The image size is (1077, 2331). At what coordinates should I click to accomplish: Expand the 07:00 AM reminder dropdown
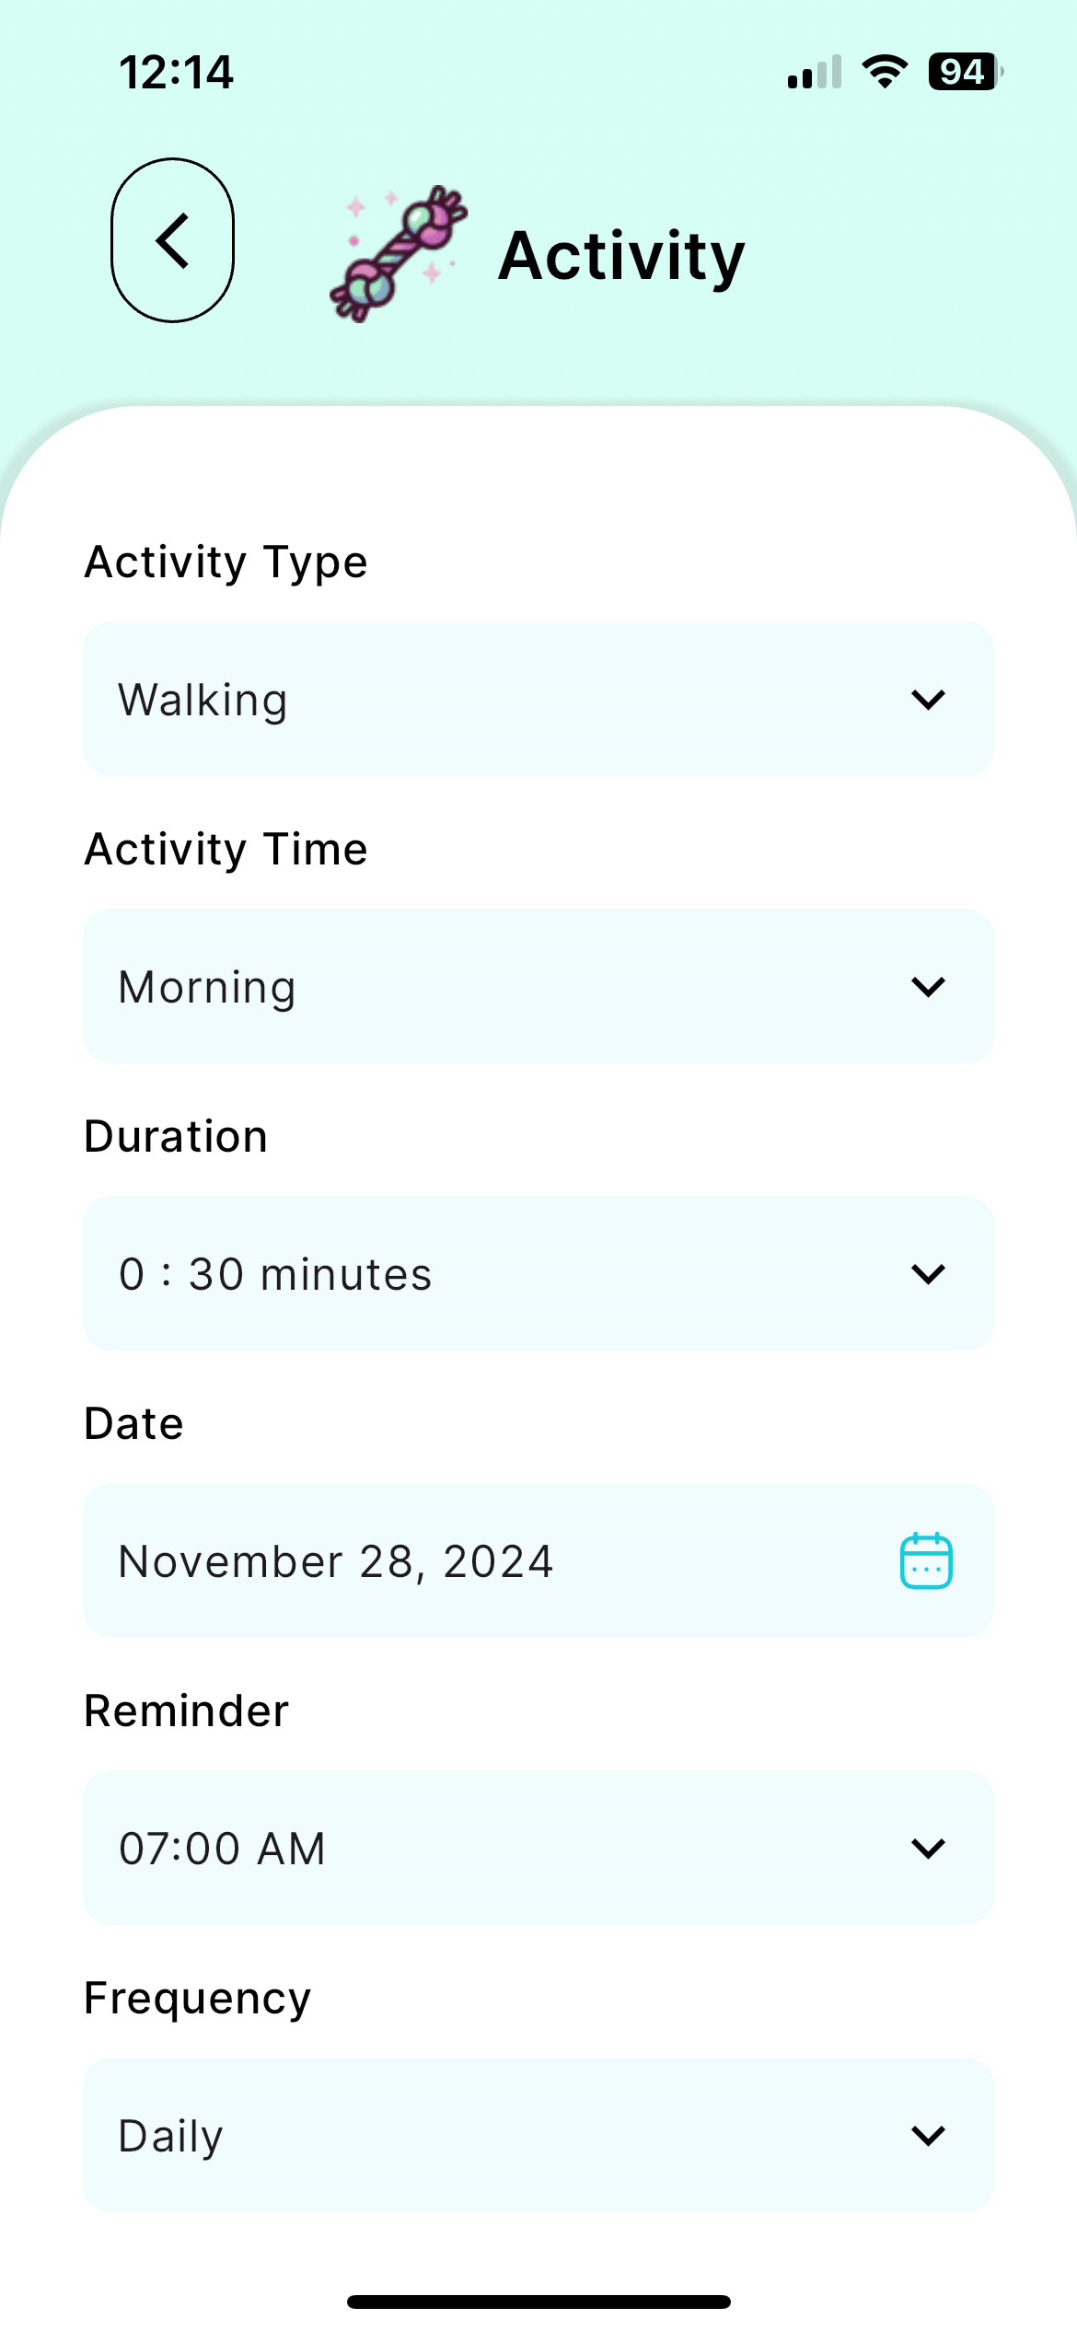538,1848
